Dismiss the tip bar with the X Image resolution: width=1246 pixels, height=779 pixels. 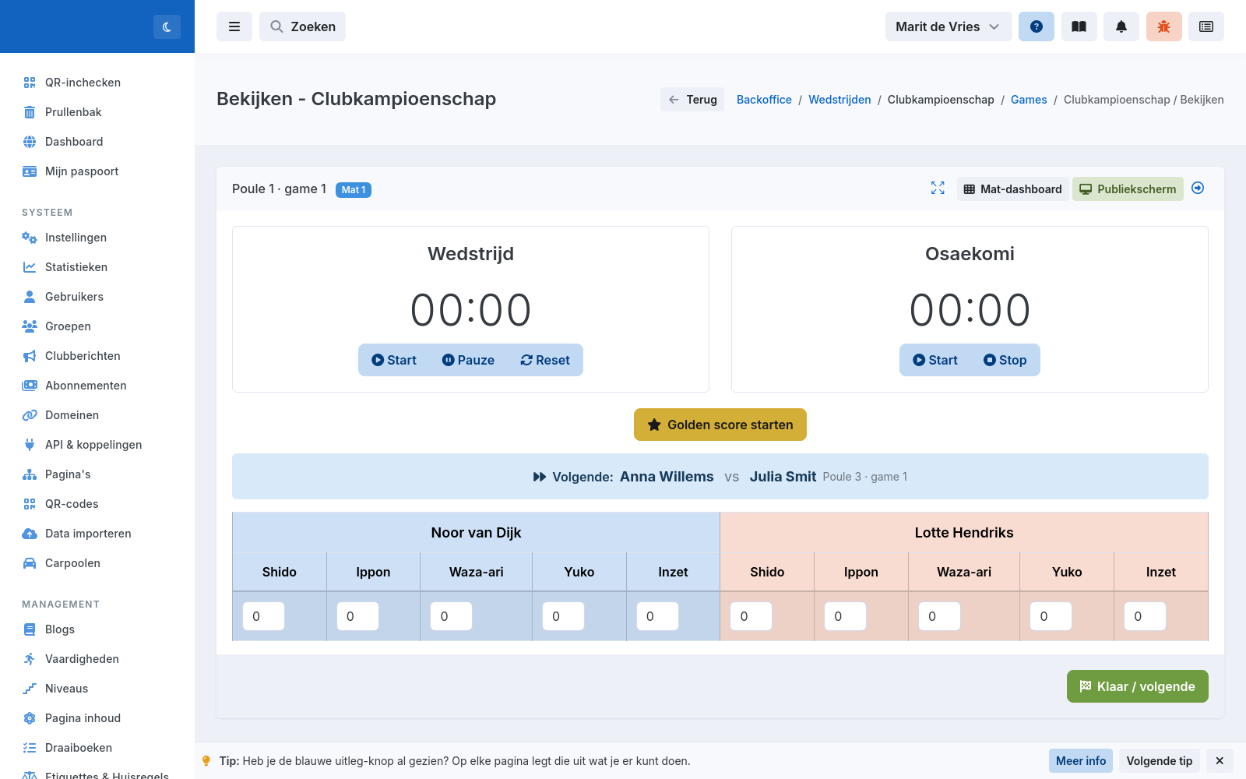coord(1220,761)
